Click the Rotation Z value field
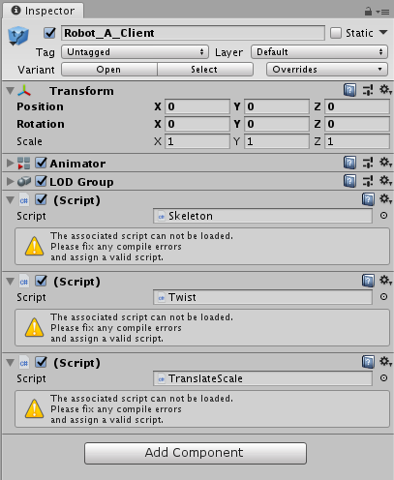This screenshot has height=480, width=394. (x=356, y=124)
